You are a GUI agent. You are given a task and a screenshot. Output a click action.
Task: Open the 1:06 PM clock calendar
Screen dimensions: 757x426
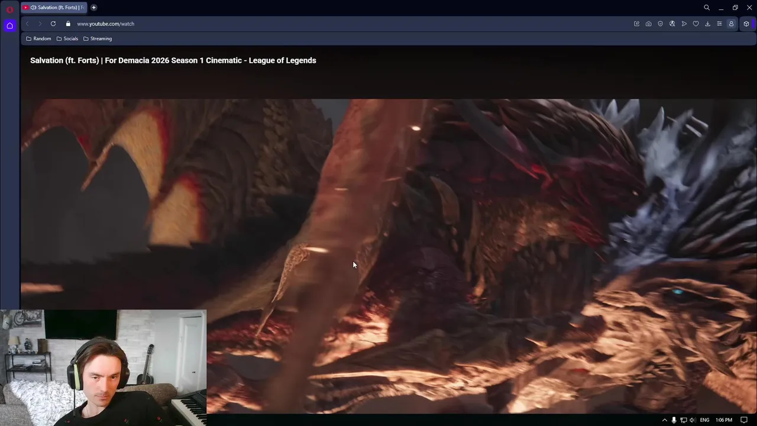[724, 420]
